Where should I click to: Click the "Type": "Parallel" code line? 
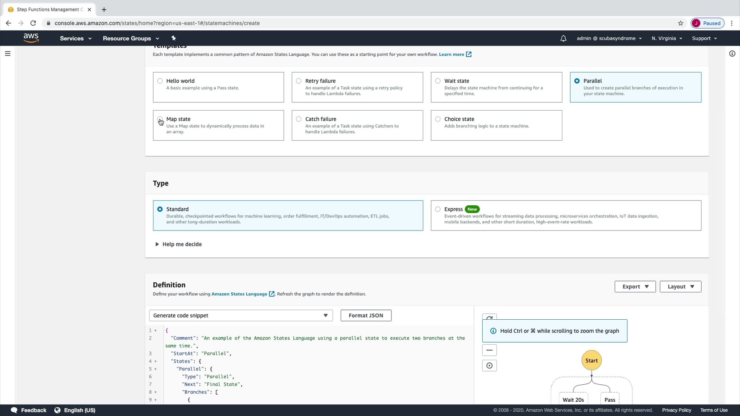(208, 377)
